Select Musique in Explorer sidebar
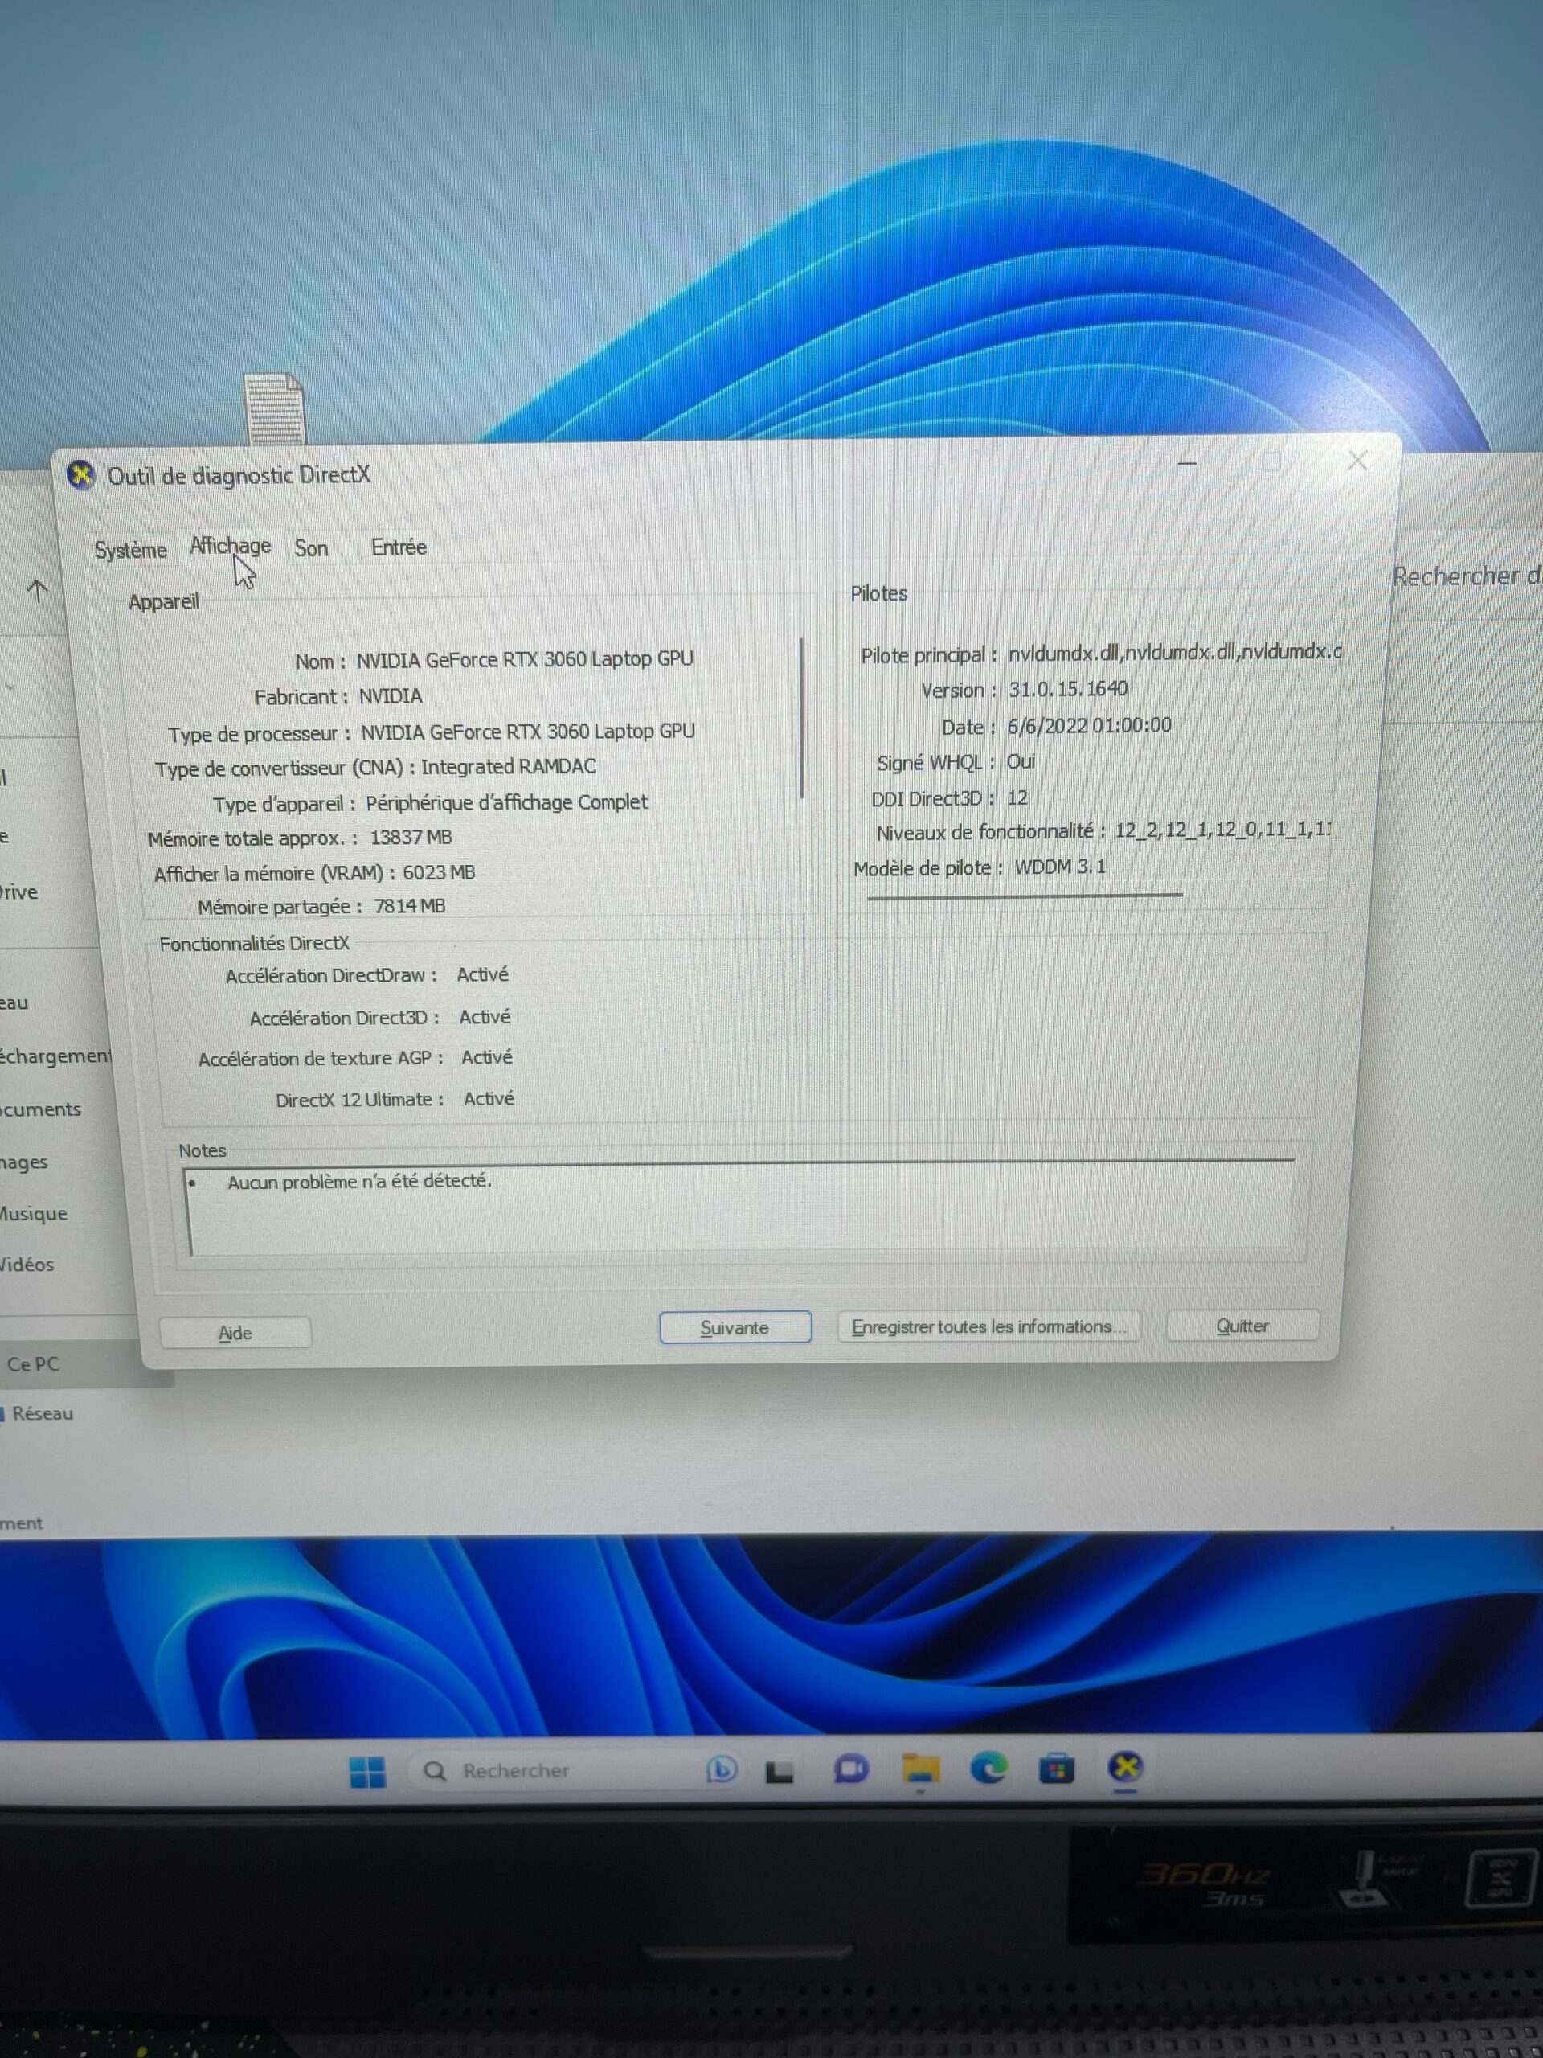The width and height of the screenshot is (1543, 2058). click(34, 1213)
